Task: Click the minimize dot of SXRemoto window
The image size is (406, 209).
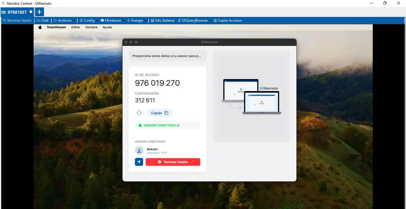Action: point(131,42)
